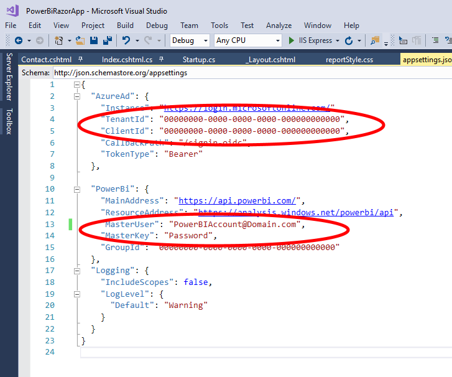The image size is (452, 377).
Task: Open the toolbar options overflow arrow
Action: pyautogui.click(x=386, y=44)
